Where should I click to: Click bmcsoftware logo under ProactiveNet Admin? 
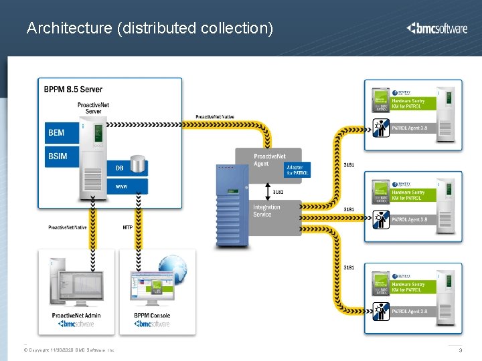point(76,324)
